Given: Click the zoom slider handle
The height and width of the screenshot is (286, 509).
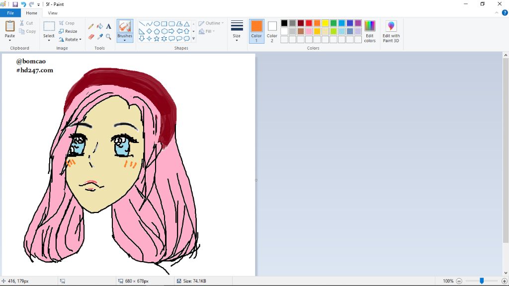Looking at the screenshot, I should pyautogui.click(x=482, y=281).
